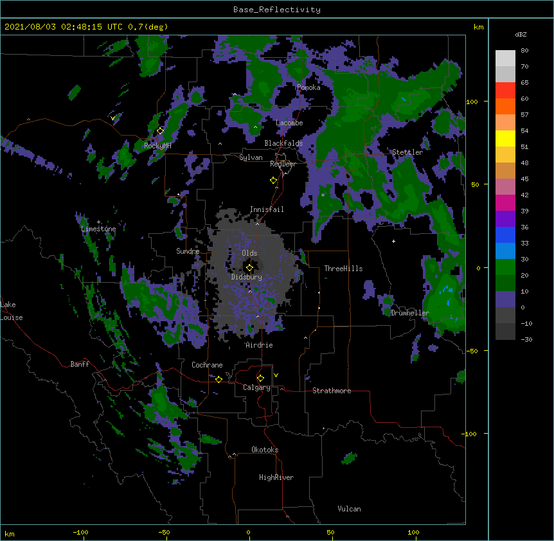The image size is (554, 541).
Task: Click the 80 value on the dBZ legend
Action: 524,51
